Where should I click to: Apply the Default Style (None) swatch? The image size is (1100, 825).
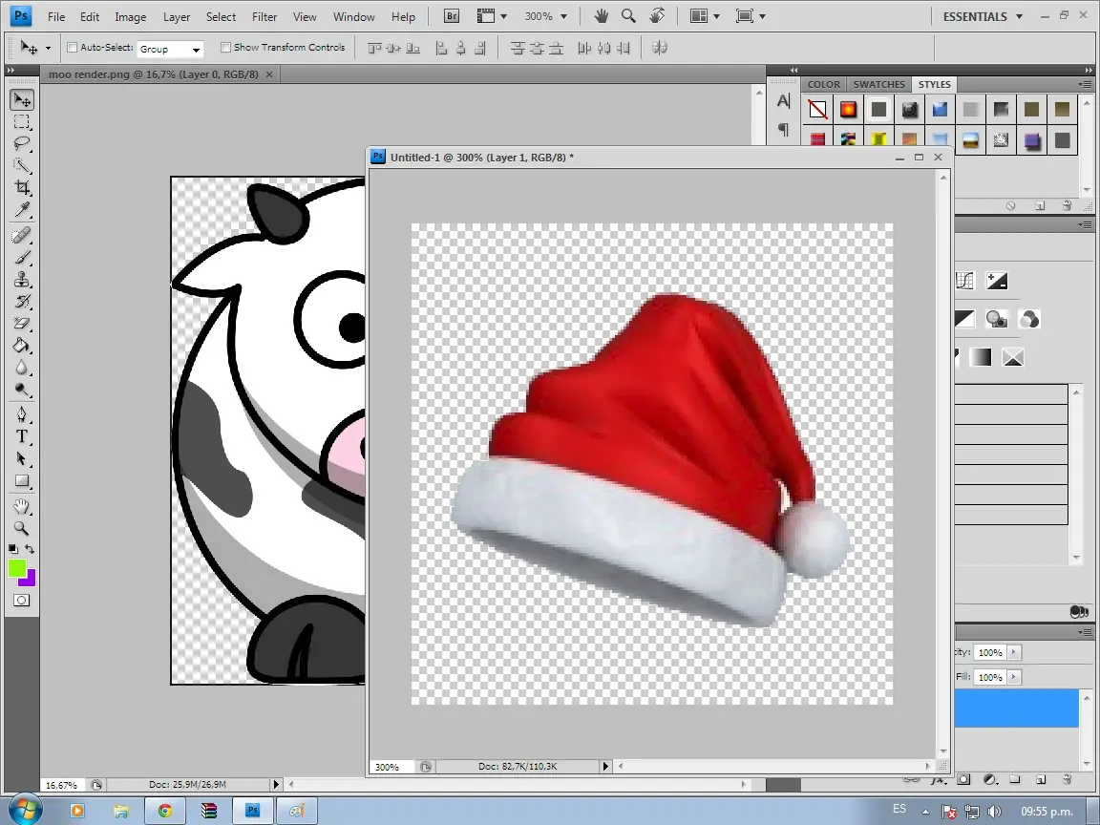(817, 110)
